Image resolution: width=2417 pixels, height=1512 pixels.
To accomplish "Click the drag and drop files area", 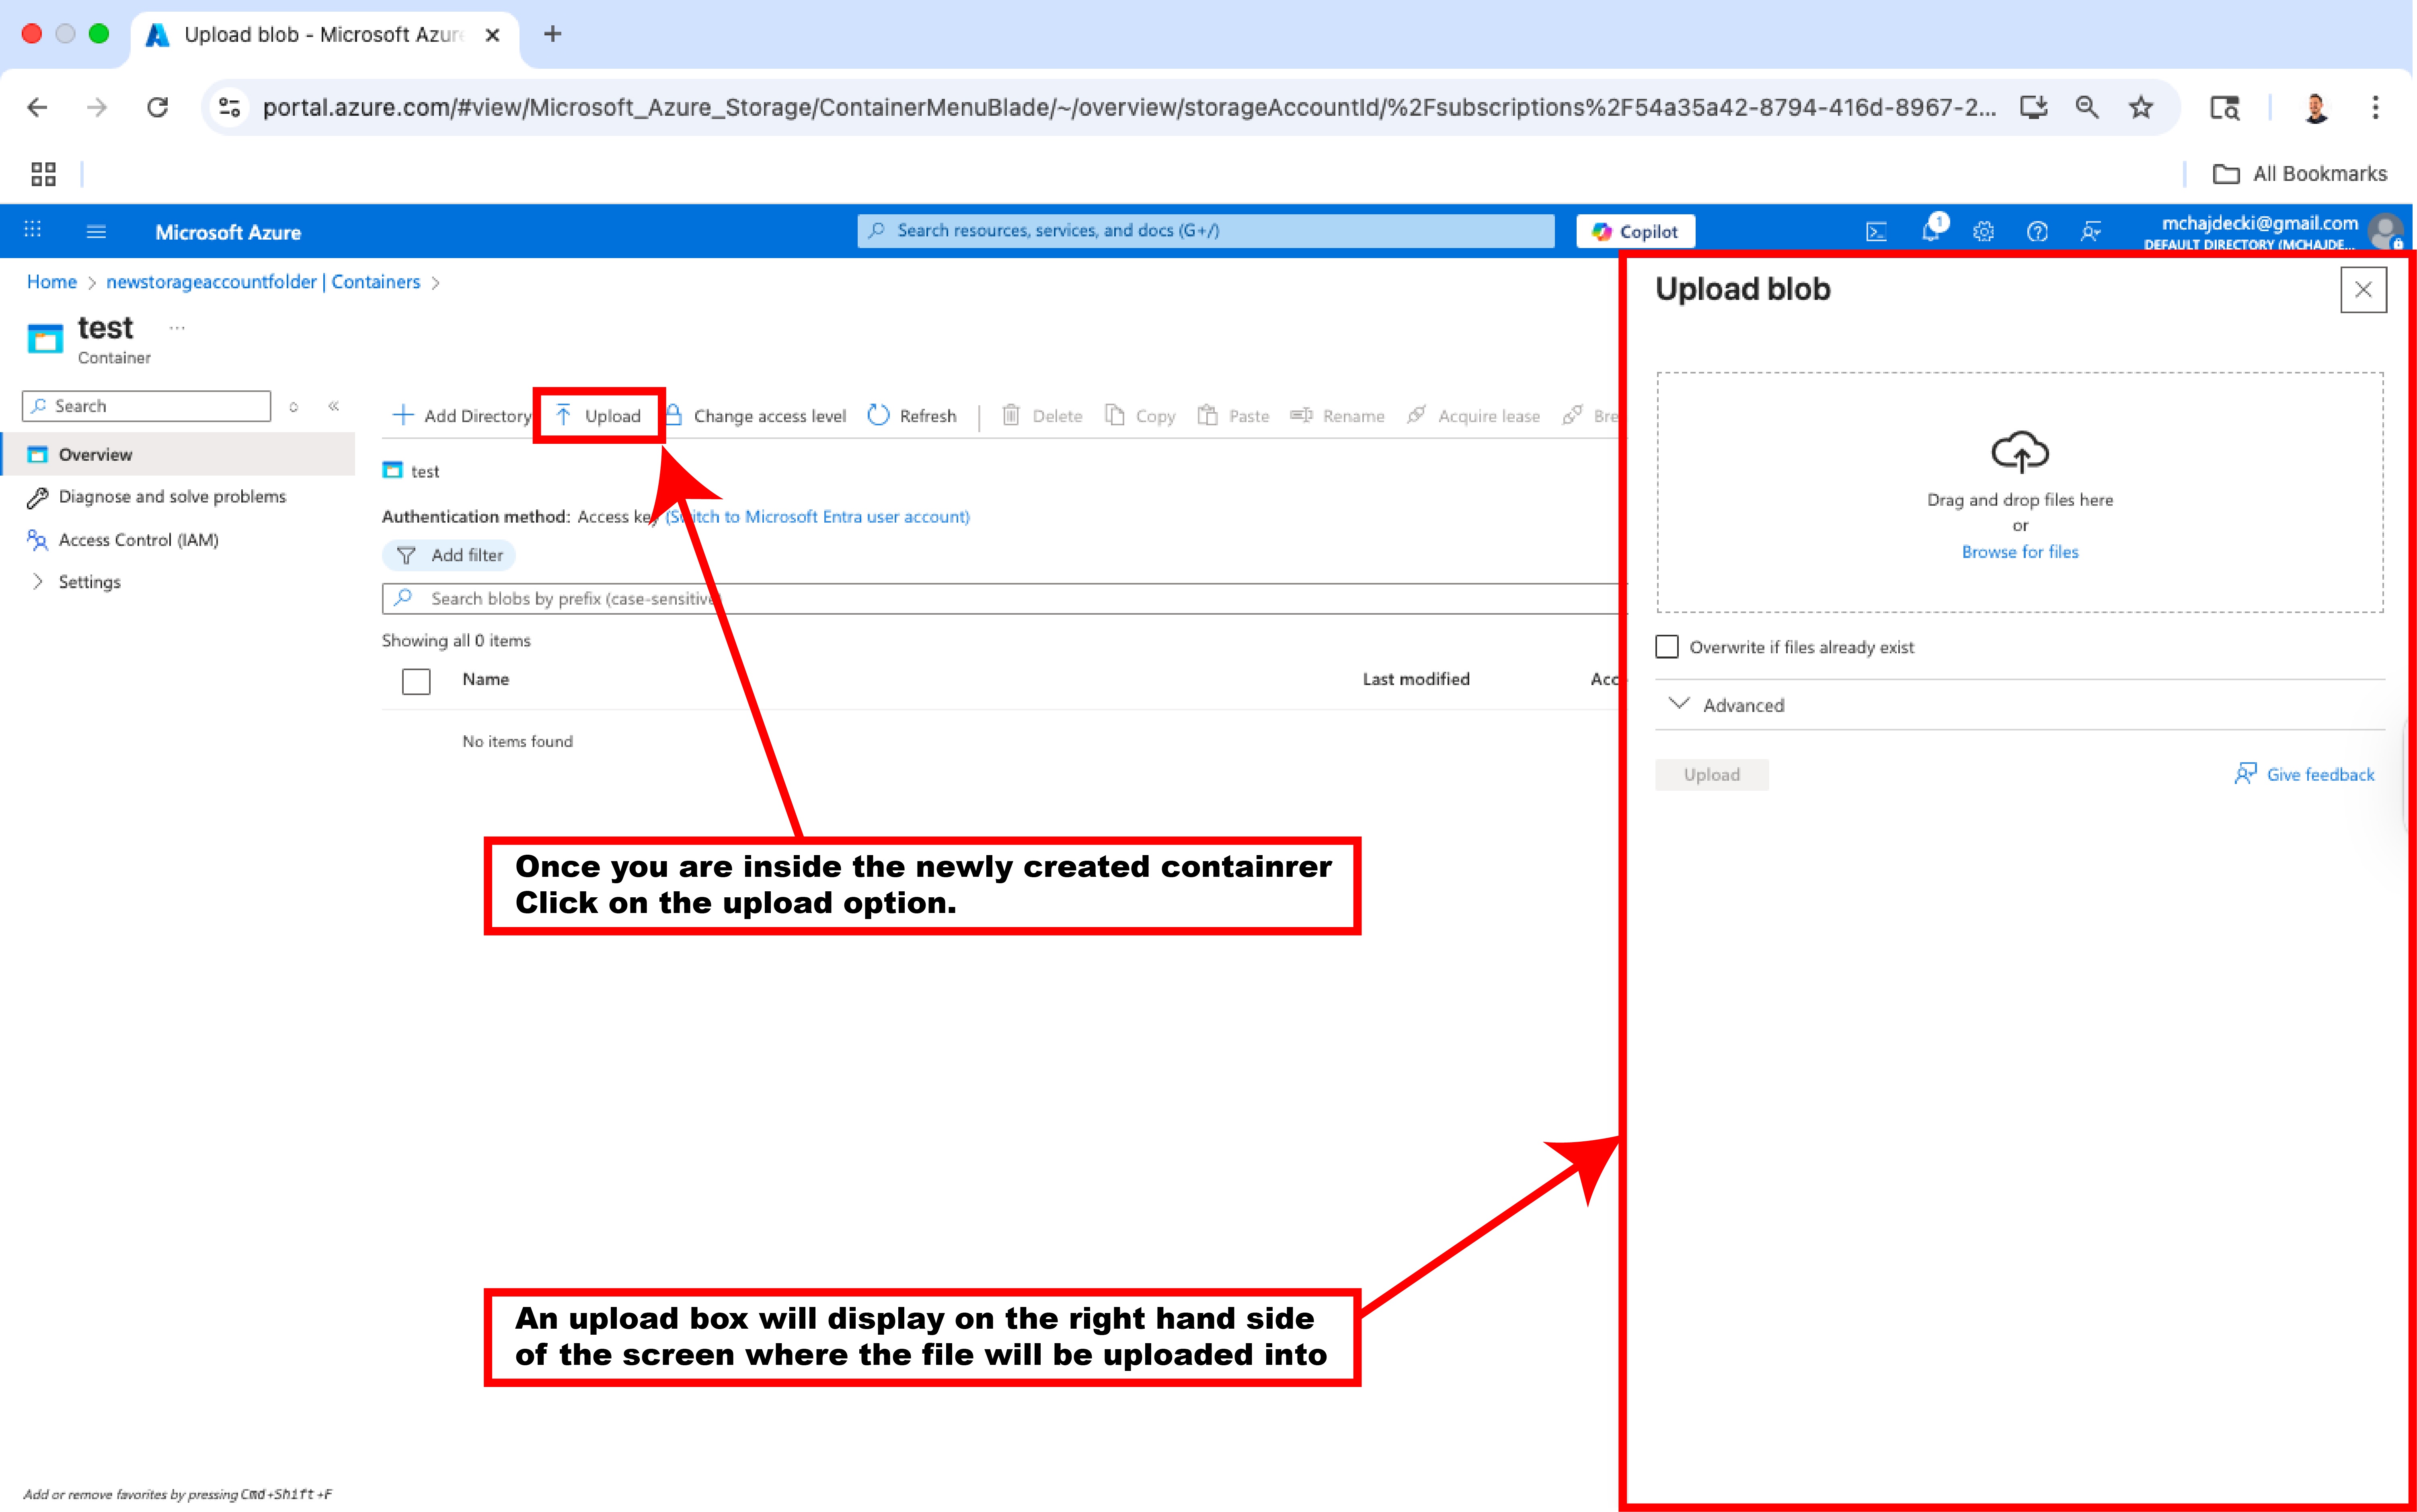I will (2020, 492).
